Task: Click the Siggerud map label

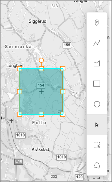Action: (38, 21)
